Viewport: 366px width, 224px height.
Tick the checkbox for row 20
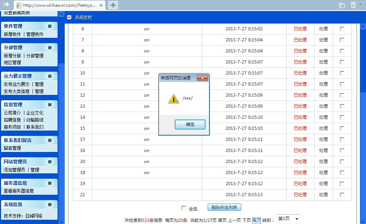(342, 161)
